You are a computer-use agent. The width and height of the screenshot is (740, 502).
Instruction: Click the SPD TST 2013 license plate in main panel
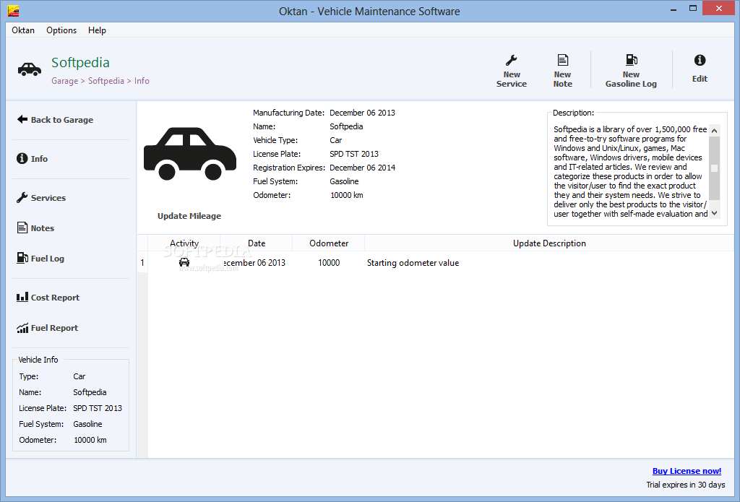pos(354,154)
